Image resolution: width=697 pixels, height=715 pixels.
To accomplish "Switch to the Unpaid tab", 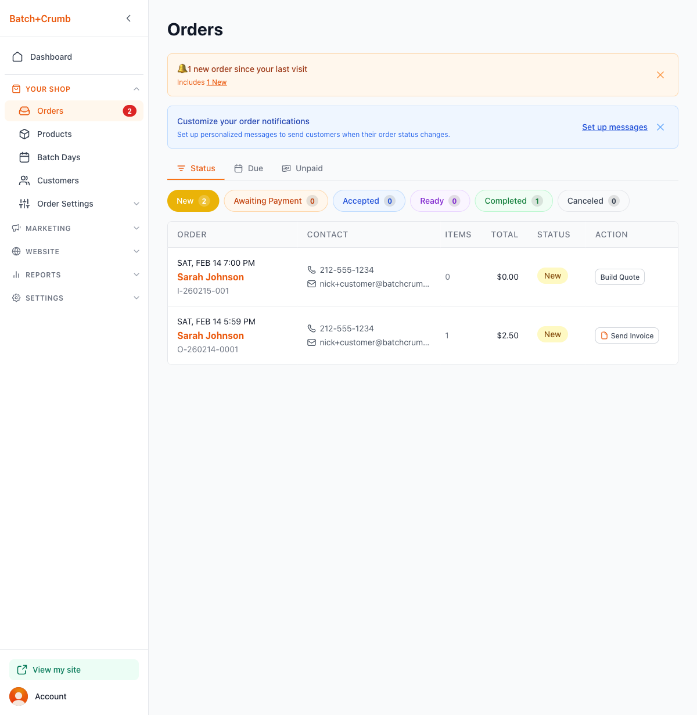I will point(303,168).
